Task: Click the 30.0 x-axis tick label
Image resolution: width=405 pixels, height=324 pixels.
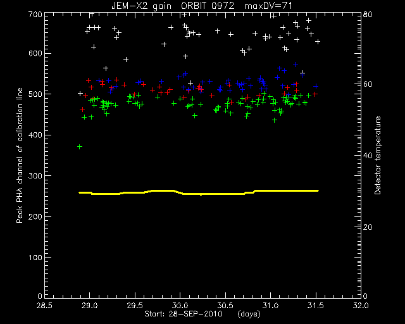Action: (x=180, y=306)
